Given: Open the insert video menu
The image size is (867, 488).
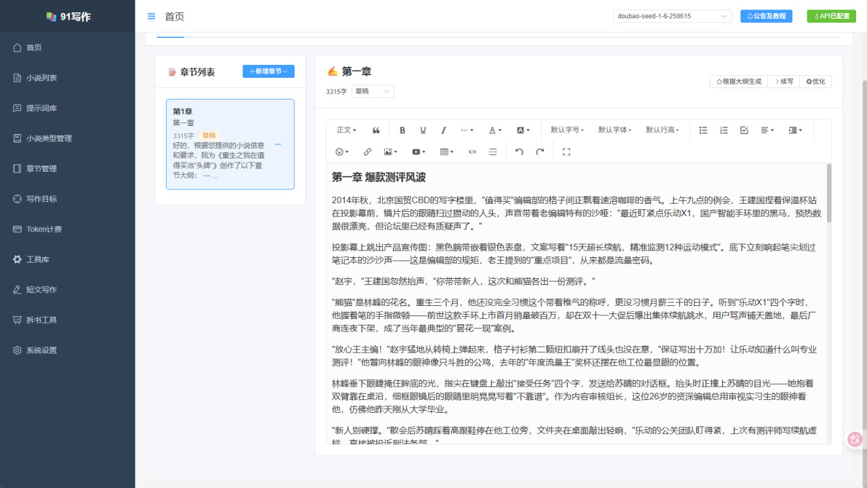Looking at the screenshot, I should [419, 152].
